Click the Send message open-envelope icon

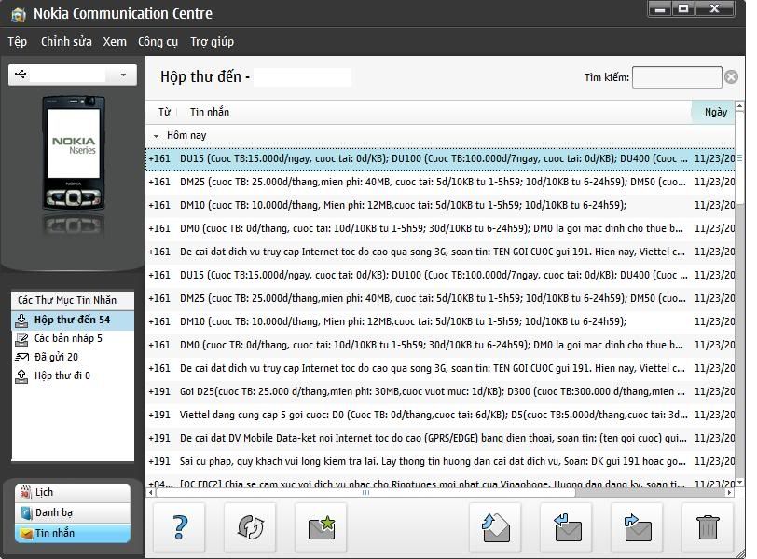(x=495, y=527)
